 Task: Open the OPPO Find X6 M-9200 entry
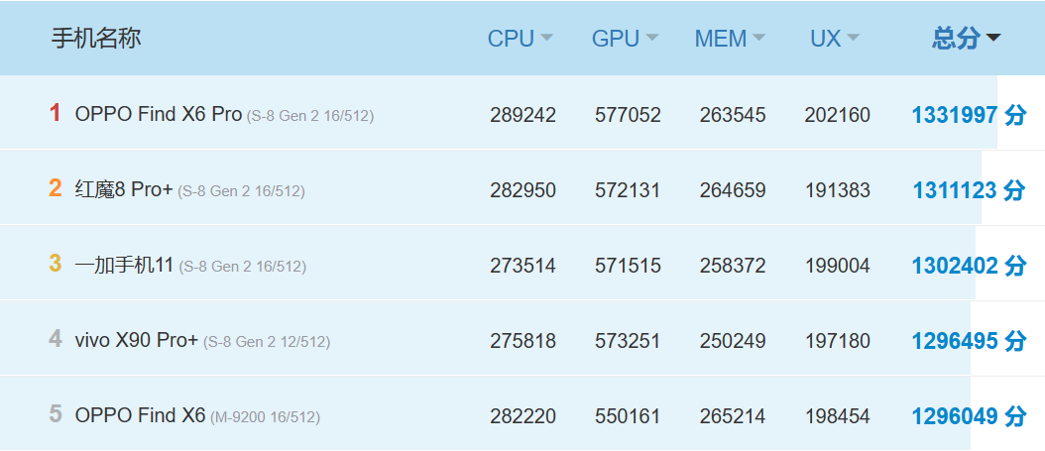coord(140,415)
